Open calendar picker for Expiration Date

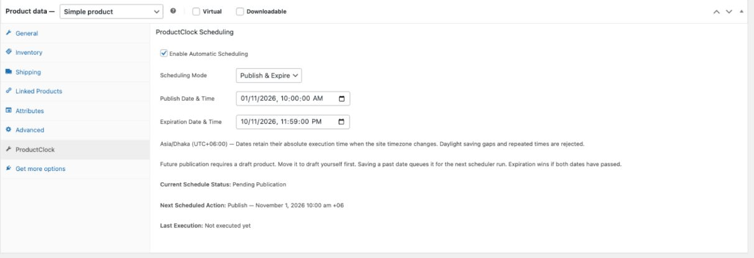point(341,122)
